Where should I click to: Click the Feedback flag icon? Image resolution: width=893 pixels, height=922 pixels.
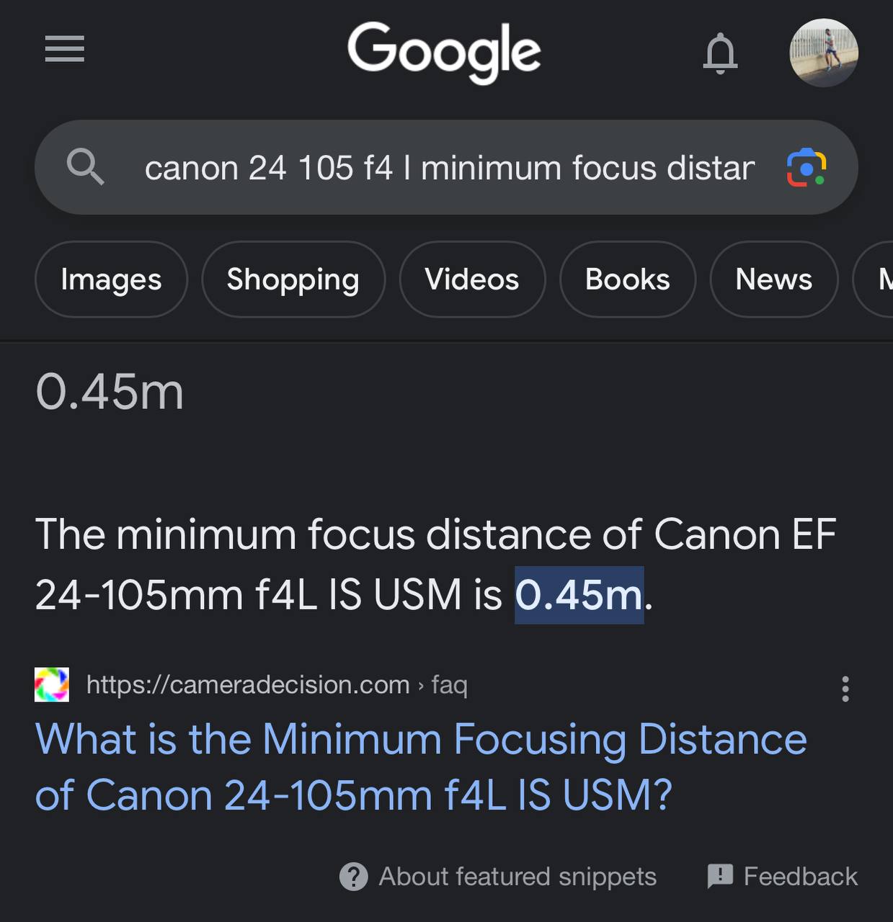tap(720, 877)
